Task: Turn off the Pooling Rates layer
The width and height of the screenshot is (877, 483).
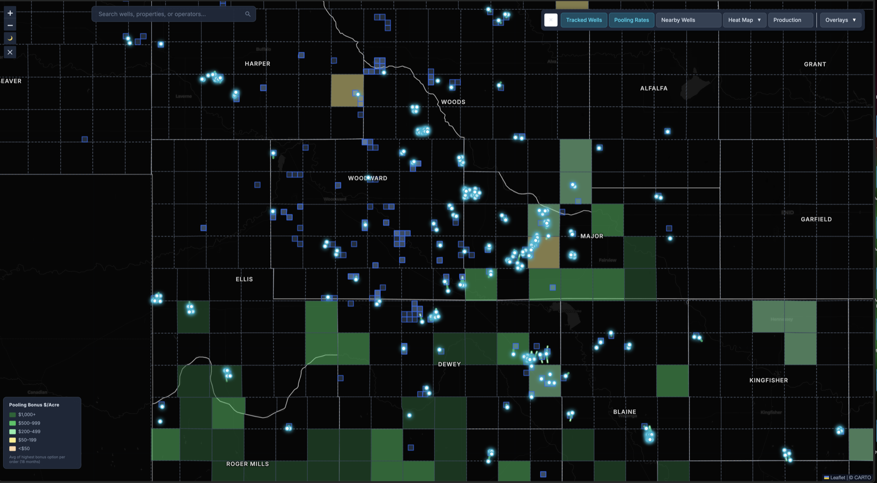Action: tap(631, 20)
